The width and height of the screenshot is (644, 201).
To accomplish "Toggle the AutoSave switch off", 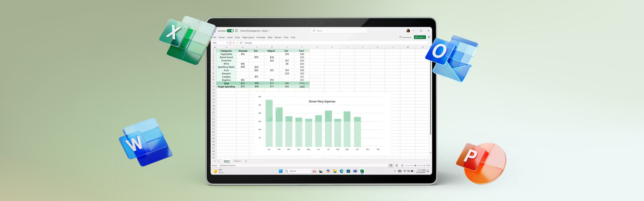I will click(x=230, y=31).
